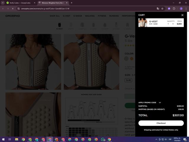Open the G-VEST navigation menu item
The width and height of the screenshot is (189, 142).
coord(66,16)
